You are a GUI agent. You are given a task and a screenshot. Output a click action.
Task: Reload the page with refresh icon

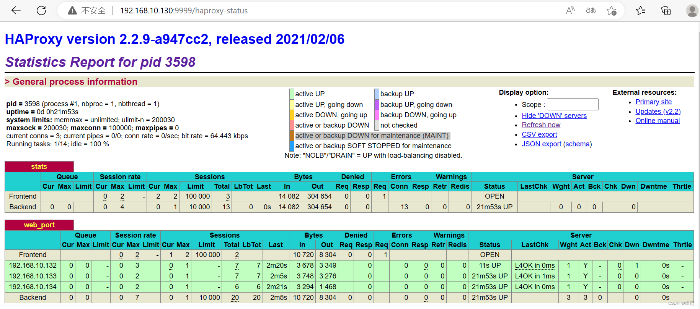point(41,10)
